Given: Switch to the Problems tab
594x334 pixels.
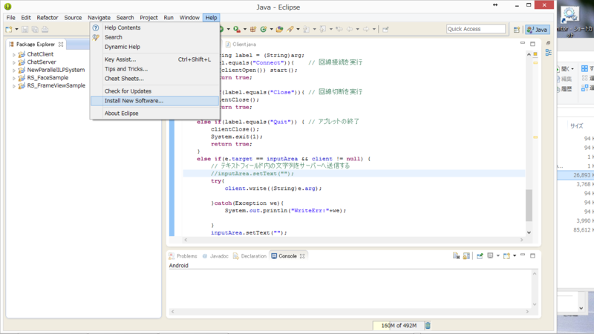Looking at the screenshot, I should [183, 256].
